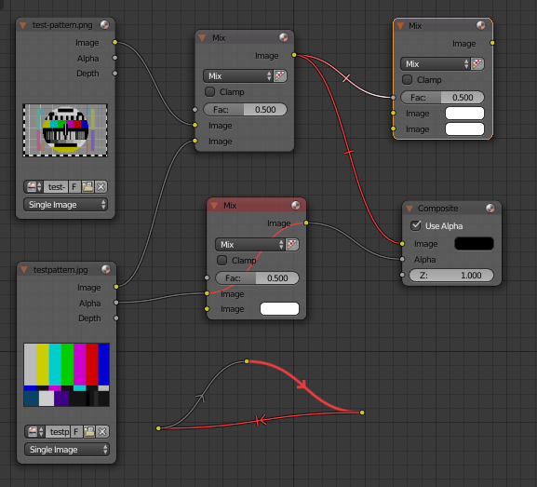
Task: Click the Fac 0.500 slider in red-header Mix node
Action: tap(257, 277)
